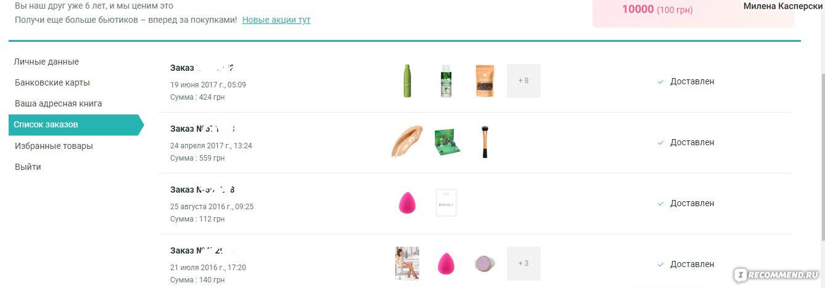The height and width of the screenshot is (288, 825).
Task: Open 'Избранные товары' in sidebar
Action: pyautogui.click(x=54, y=146)
